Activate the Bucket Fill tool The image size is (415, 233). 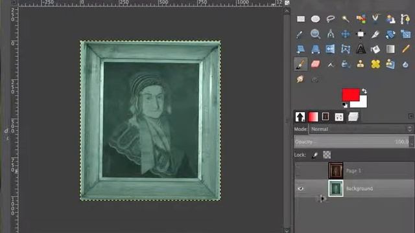(x=375, y=49)
